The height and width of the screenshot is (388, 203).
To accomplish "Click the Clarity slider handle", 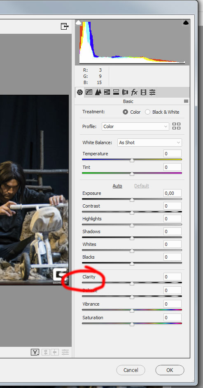I will (132, 283).
